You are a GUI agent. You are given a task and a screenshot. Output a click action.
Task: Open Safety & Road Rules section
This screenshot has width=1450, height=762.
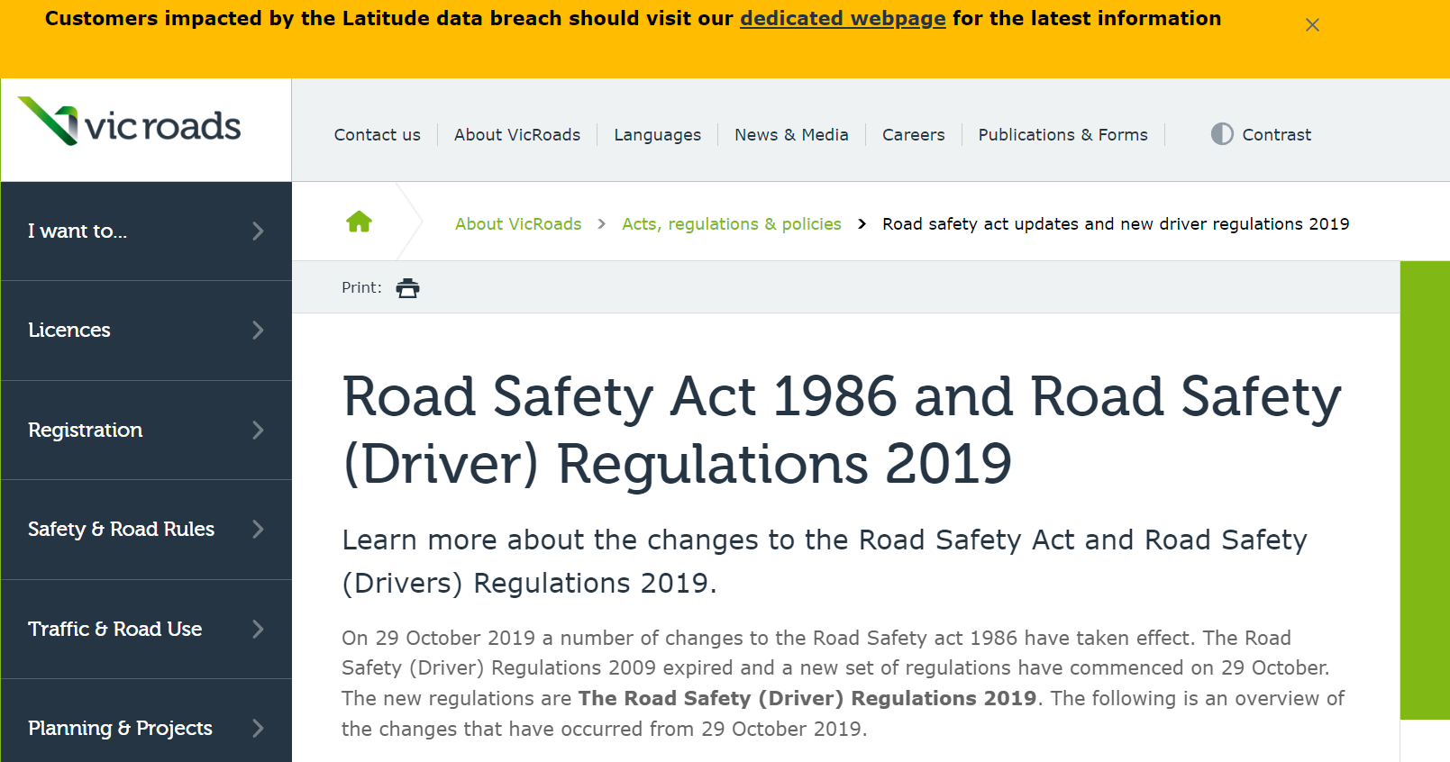coord(146,530)
